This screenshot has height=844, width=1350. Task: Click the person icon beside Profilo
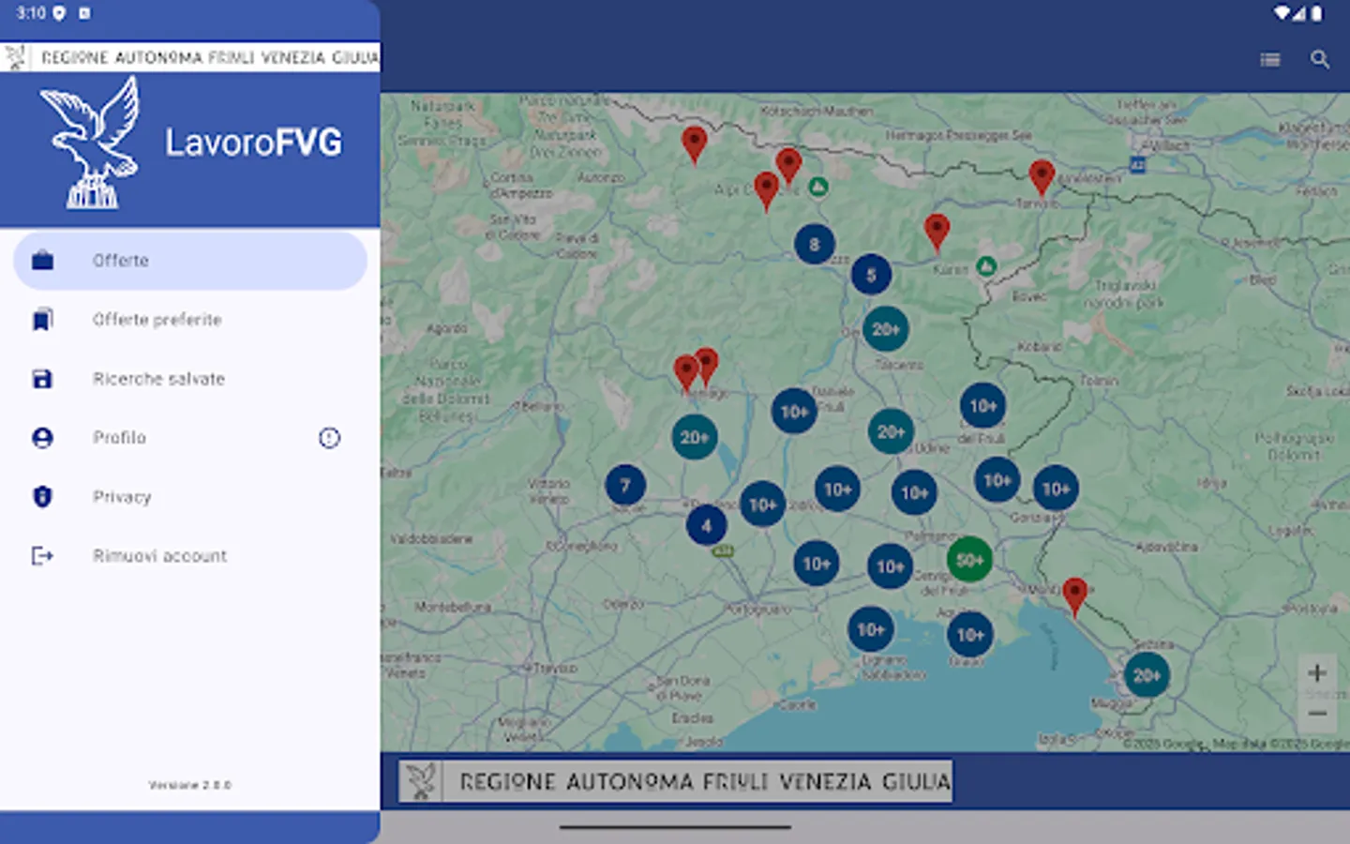pos(42,438)
